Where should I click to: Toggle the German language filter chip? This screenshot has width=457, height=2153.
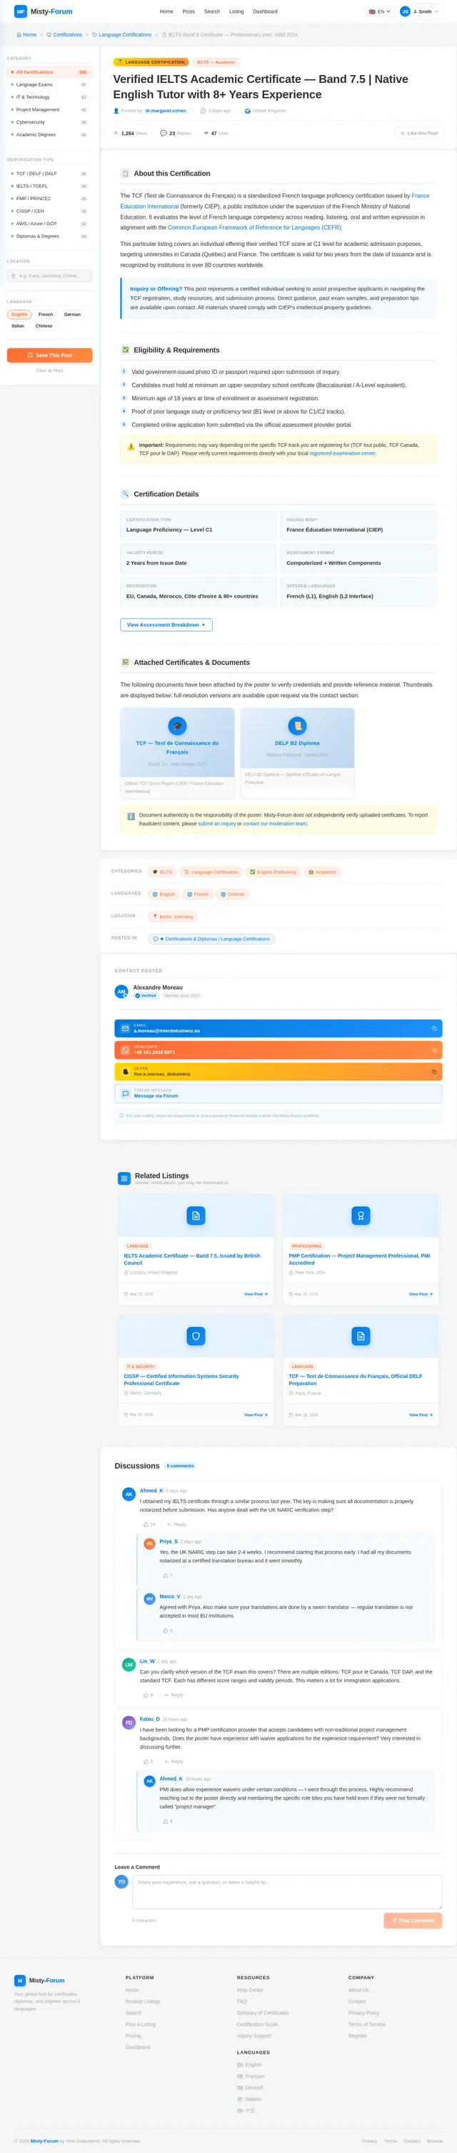click(73, 314)
